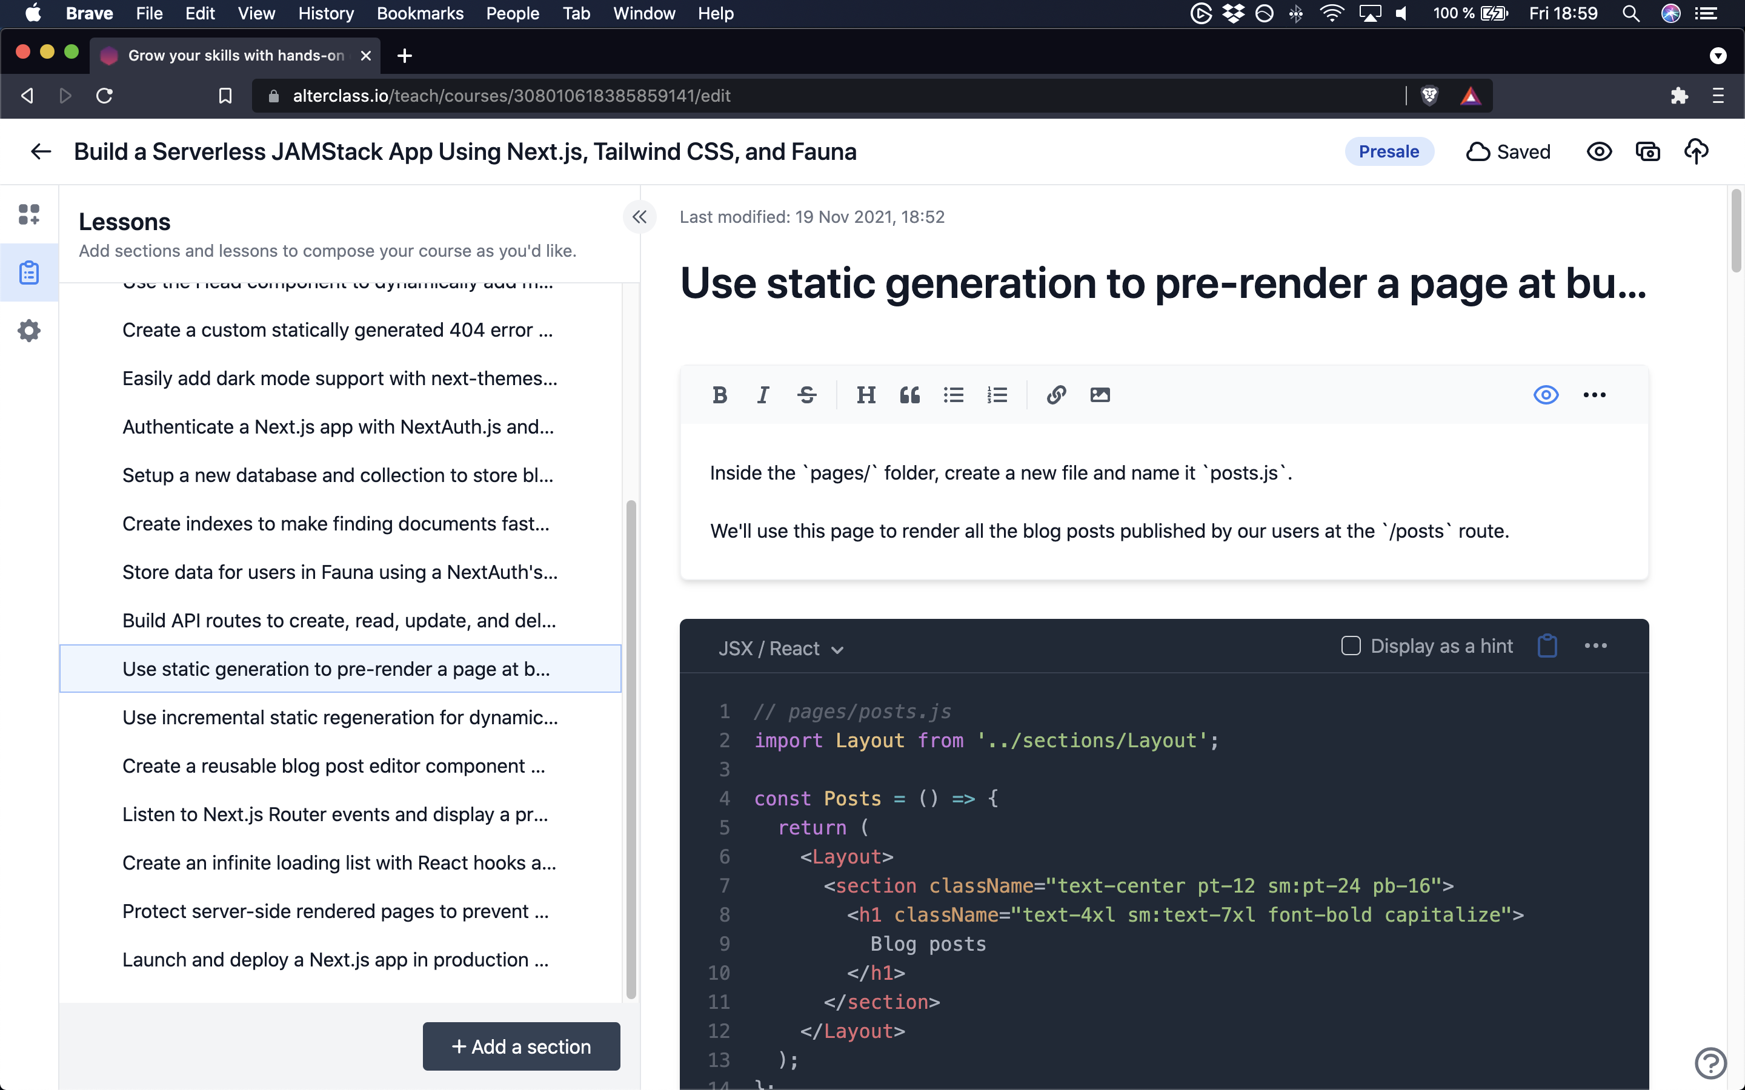Open the Bookmarks menu in menu bar
The height and width of the screenshot is (1090, 1745).
point(420,14)
